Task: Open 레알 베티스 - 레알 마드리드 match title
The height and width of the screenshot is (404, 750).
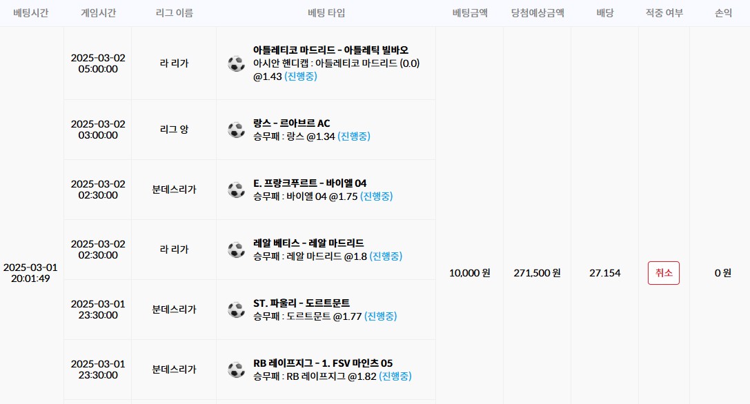Action: click(308, 243)
